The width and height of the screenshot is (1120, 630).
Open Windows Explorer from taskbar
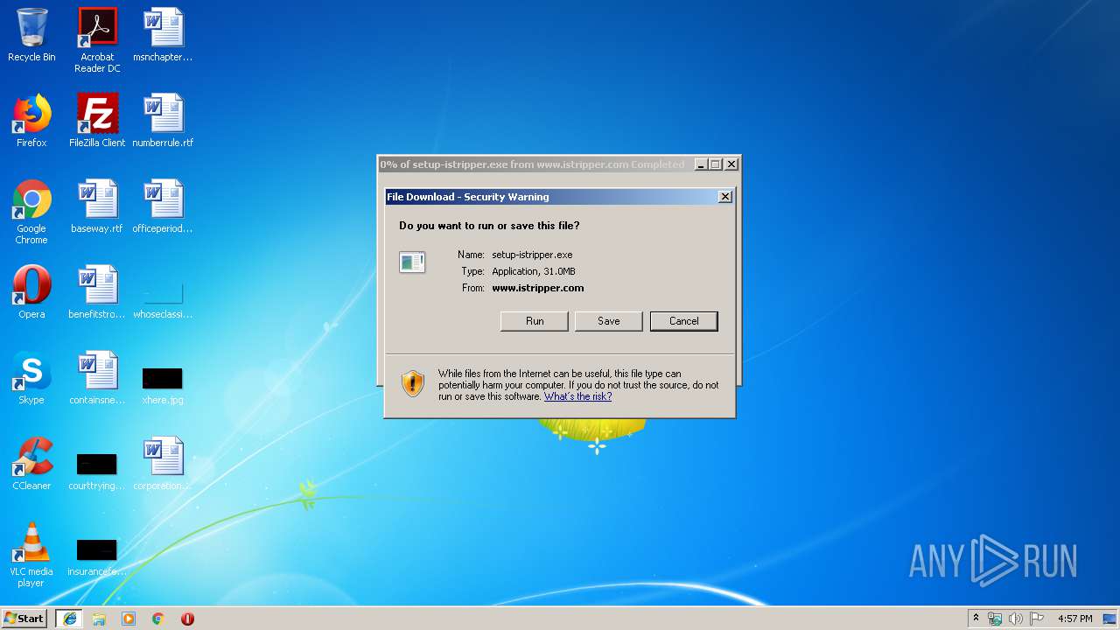pos(99,619)
